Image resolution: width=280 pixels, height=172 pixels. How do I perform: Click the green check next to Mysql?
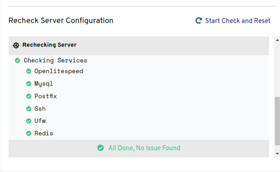pyautogui.click(x=29, y=84)
